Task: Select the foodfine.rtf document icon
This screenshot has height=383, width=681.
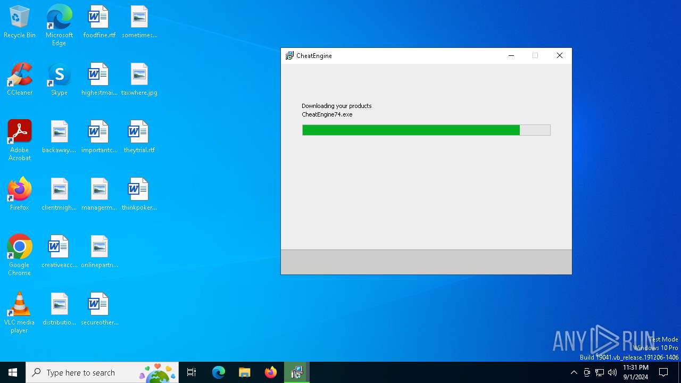Action: point(99,22)
